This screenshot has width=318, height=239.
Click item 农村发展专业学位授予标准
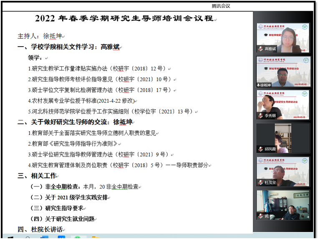point(83,100)
